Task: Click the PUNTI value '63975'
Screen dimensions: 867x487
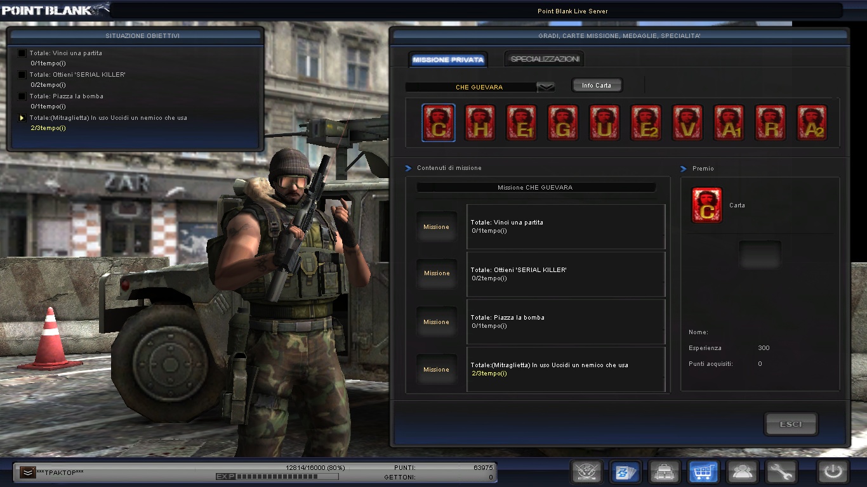Action: pos(483,467)
